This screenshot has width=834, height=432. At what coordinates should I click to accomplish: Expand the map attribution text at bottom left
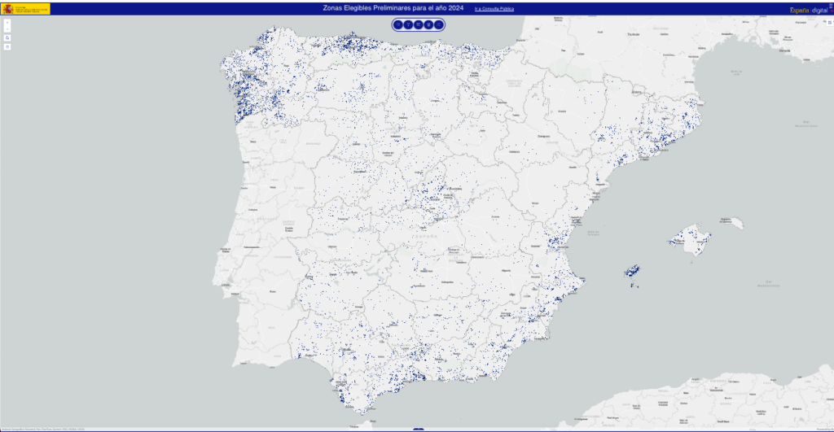[x=49, y=430]
